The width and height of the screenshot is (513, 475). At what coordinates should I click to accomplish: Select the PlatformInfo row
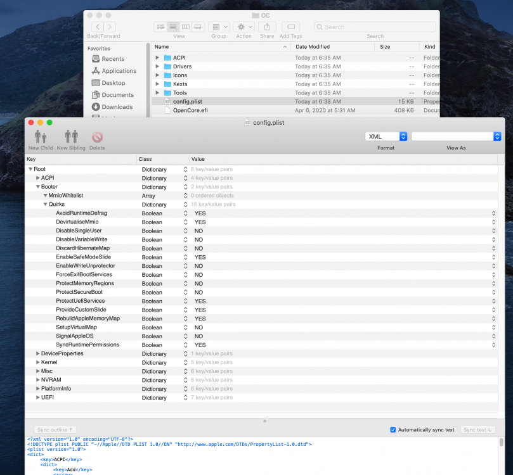pyautogui.click(x=261, y=389)
